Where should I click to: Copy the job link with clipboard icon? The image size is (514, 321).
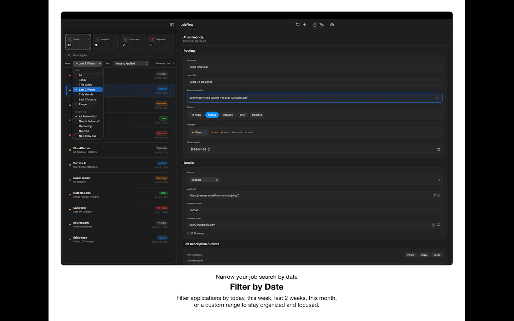[434, 195]
